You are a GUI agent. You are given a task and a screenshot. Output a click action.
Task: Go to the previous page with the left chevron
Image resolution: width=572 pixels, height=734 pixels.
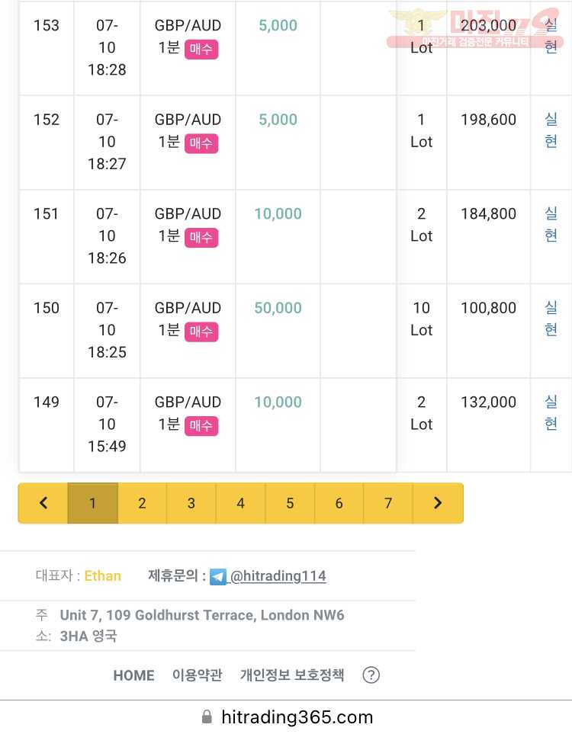(x=43, y=503)
